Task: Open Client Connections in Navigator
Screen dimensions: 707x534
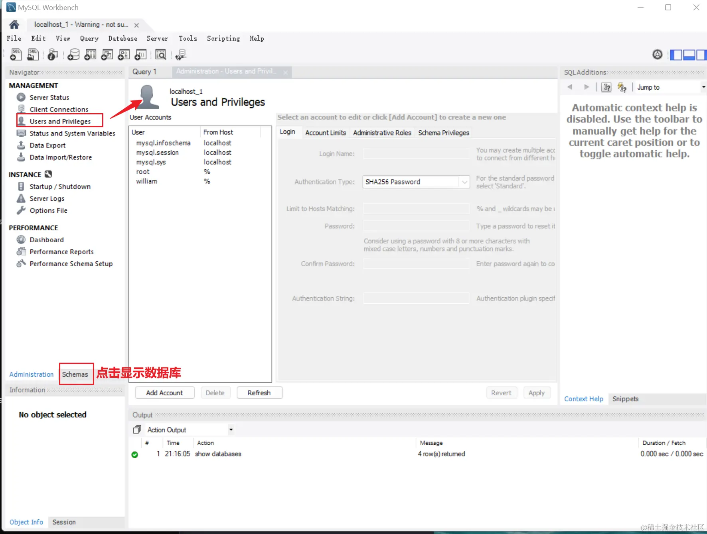Action: click(x=59, y=109)
